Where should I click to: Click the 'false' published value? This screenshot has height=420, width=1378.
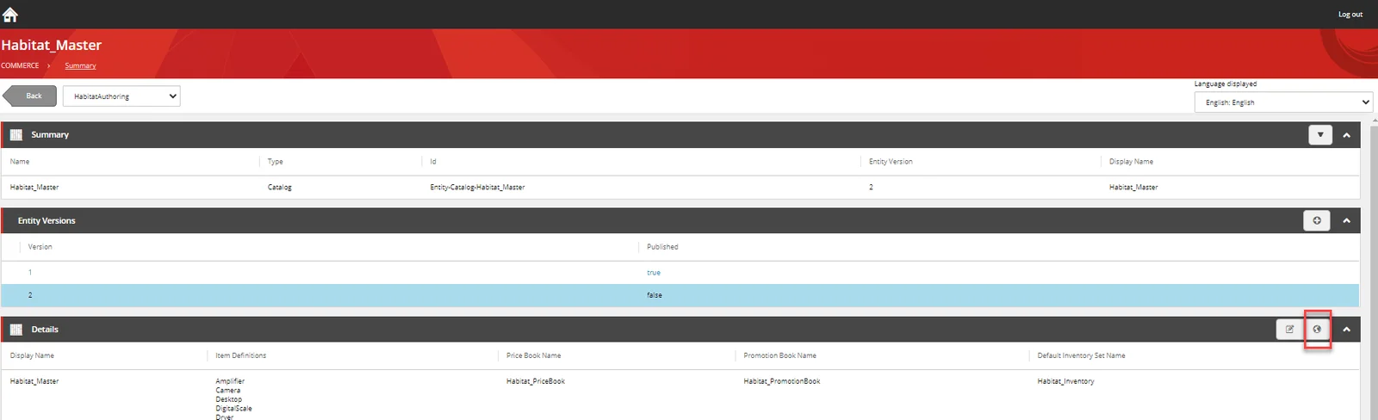[655, 295]
